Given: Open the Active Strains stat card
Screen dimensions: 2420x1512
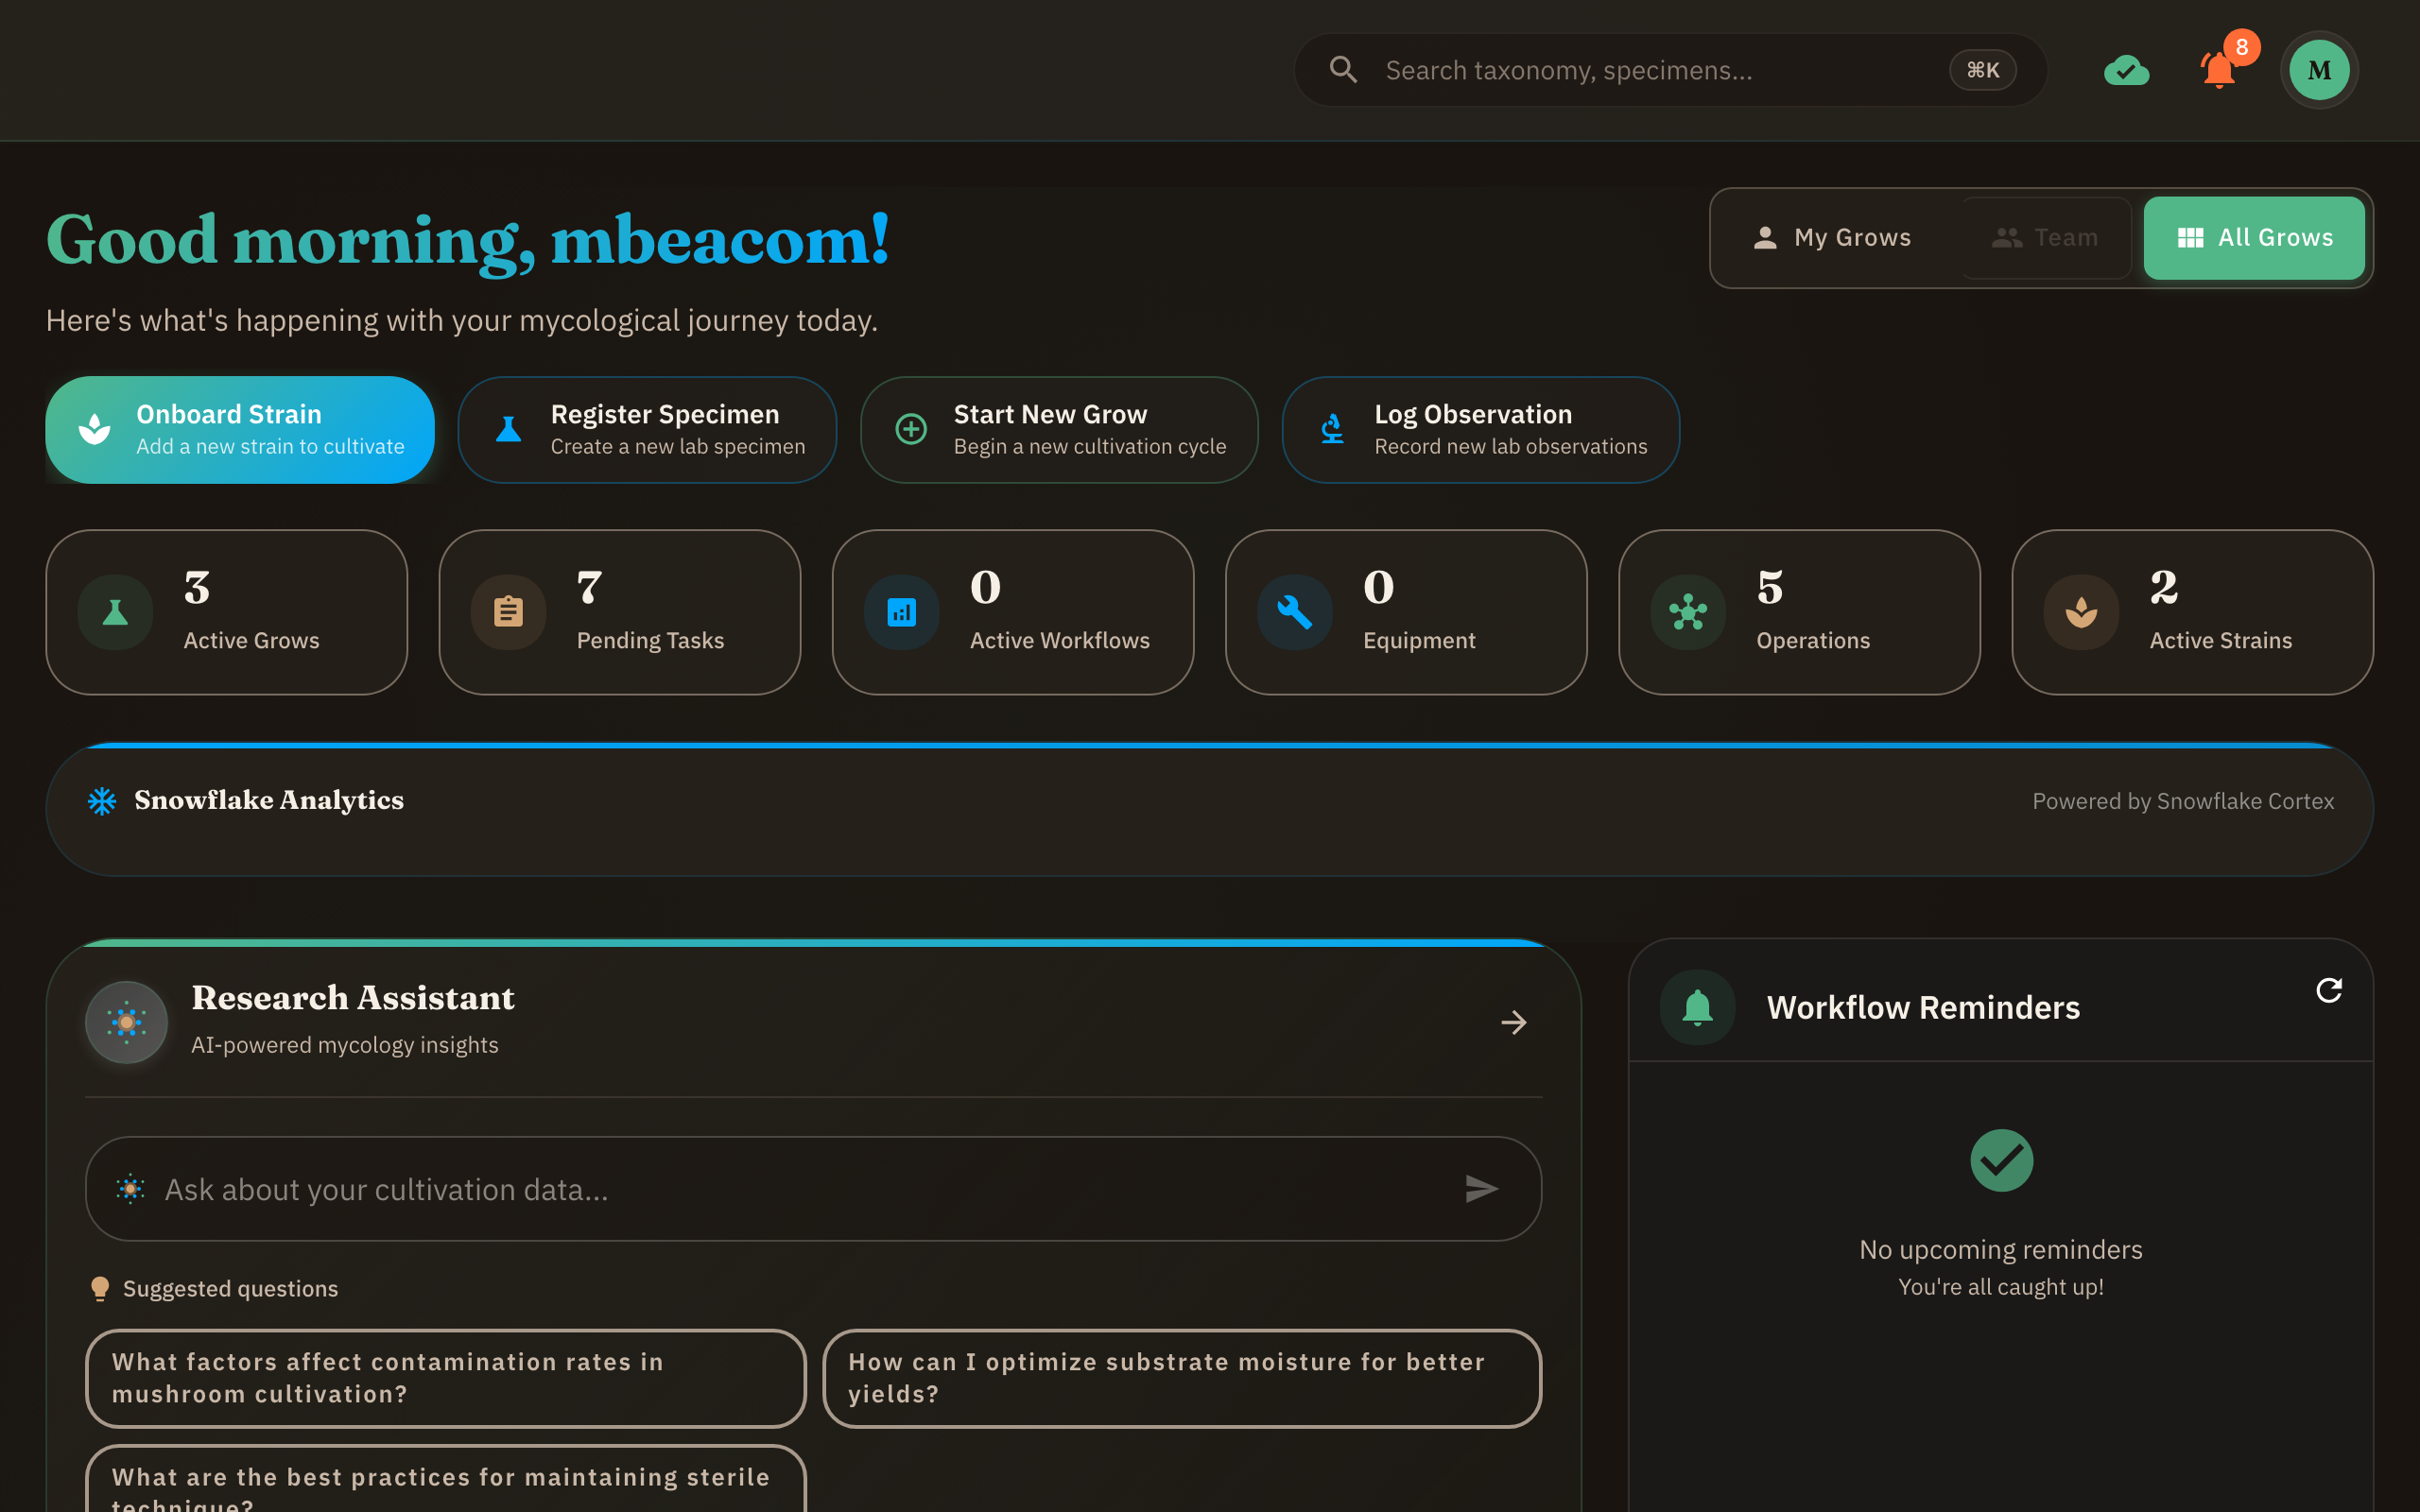Looking at the screenshot, I should click(2192, 612).
